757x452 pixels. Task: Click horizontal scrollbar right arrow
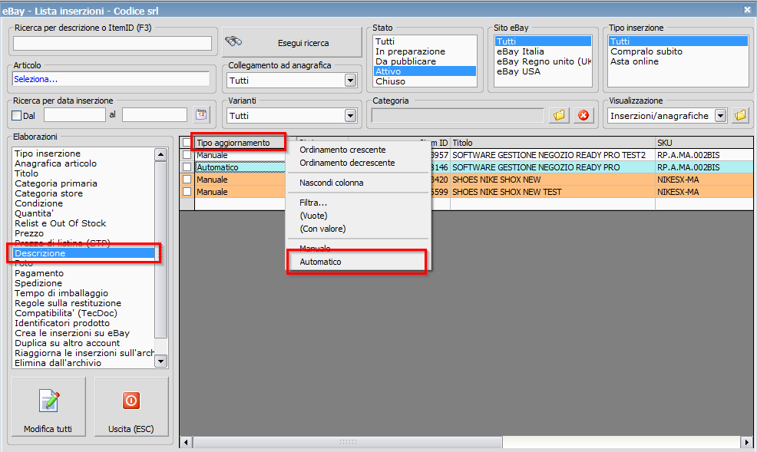point(746,442)
